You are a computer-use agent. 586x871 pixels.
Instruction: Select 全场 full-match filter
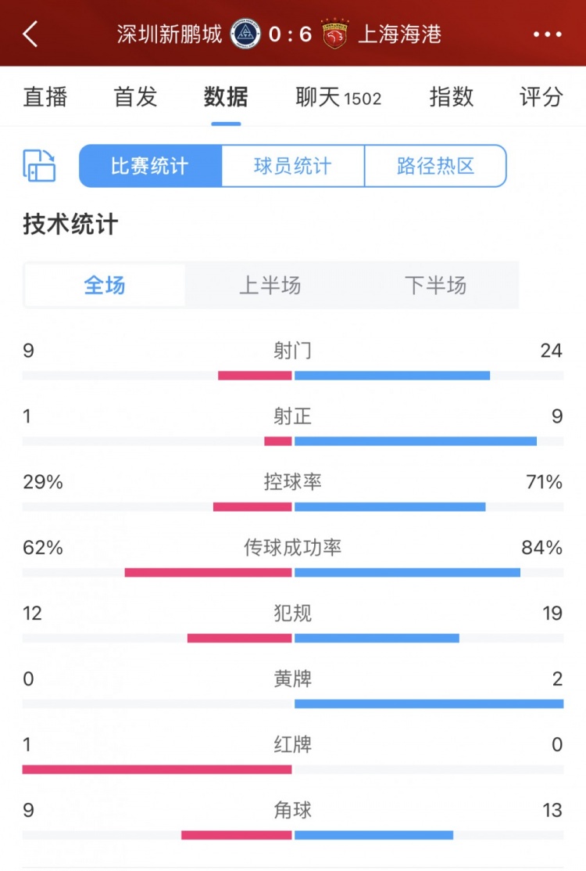105,285
